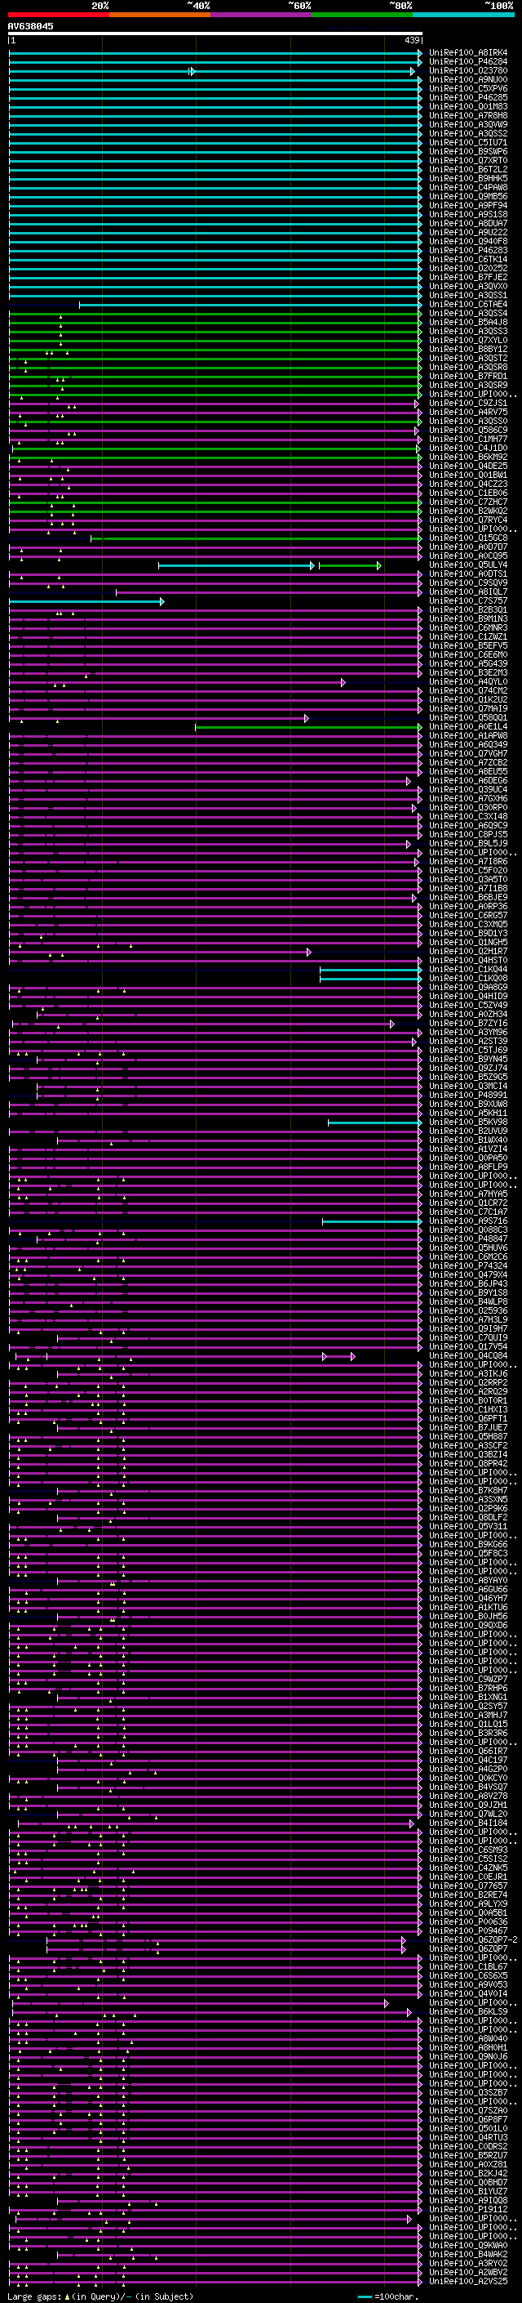522x2303 pixels.
Task: Select hit label UniRef100_C5IU71
Action: click(x=467, y=142)
